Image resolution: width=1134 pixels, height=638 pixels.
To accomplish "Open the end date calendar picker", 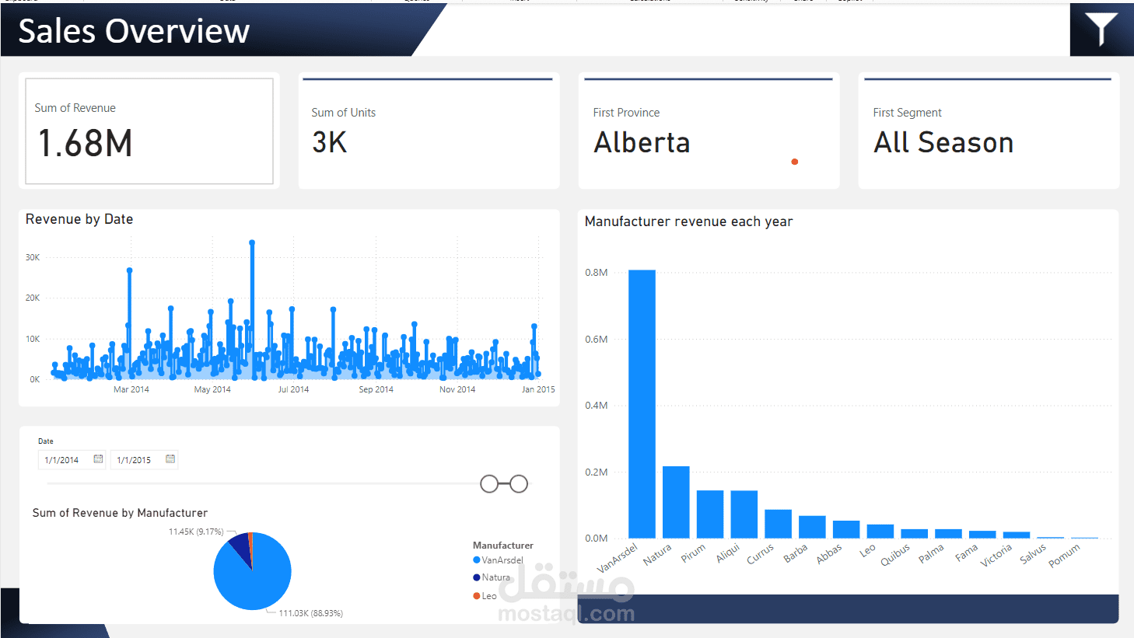I will 170,459.
